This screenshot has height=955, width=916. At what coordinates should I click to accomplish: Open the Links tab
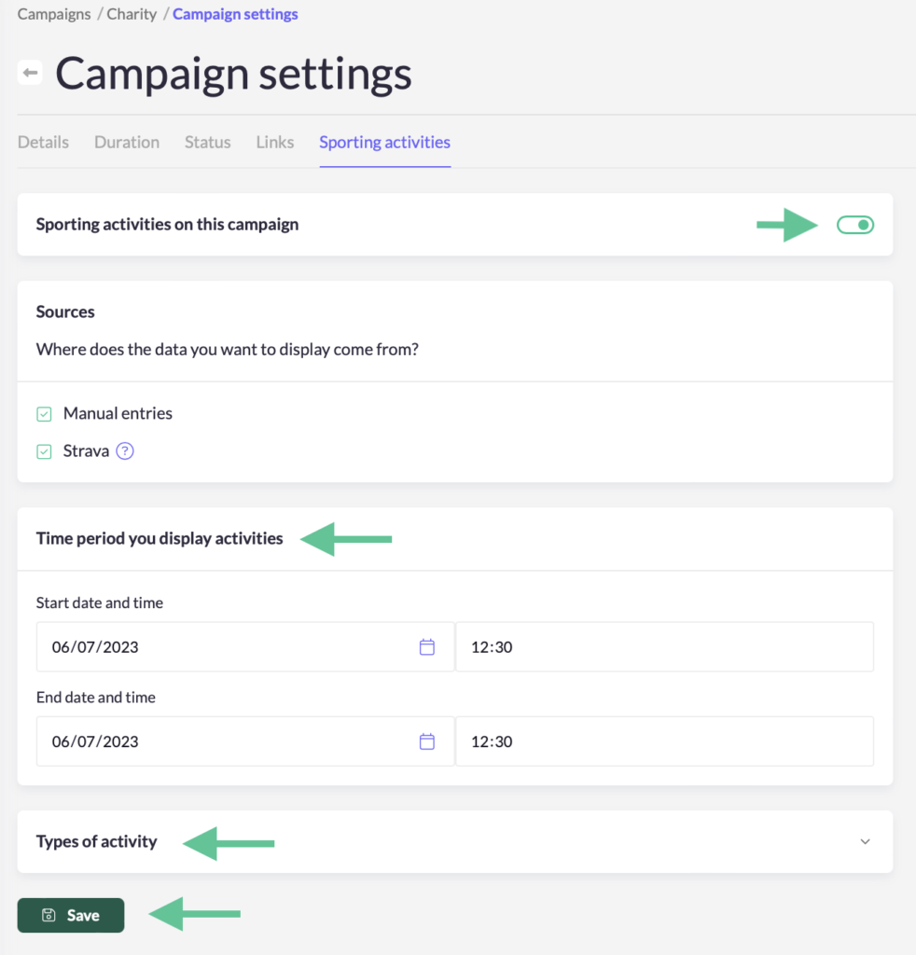click(x=274, y=142)
